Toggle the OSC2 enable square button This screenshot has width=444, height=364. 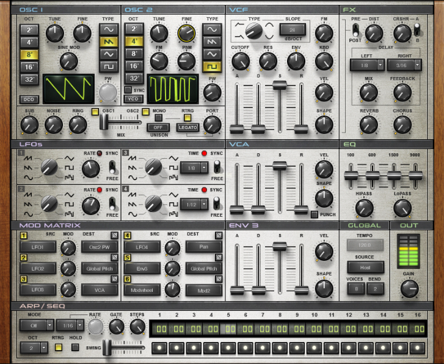[x=145, y=112]
